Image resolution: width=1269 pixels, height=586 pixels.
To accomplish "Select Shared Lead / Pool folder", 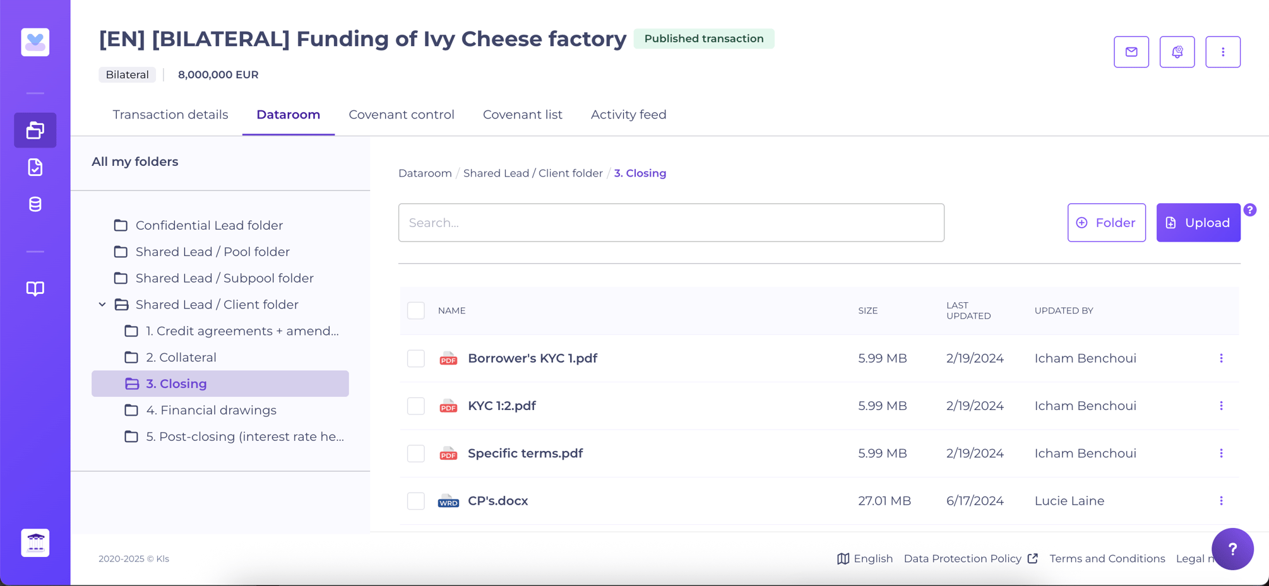I will coord(213,252).
